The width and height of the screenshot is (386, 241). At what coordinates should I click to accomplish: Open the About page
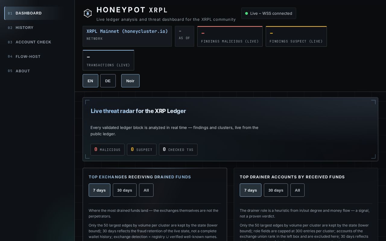(37, 71)
